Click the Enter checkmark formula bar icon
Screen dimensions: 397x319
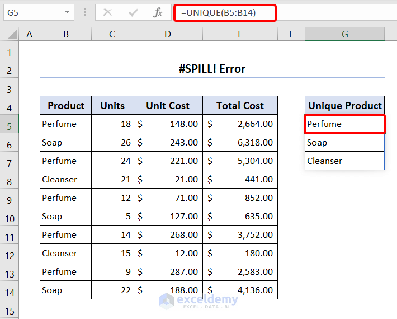click(133, 12)
